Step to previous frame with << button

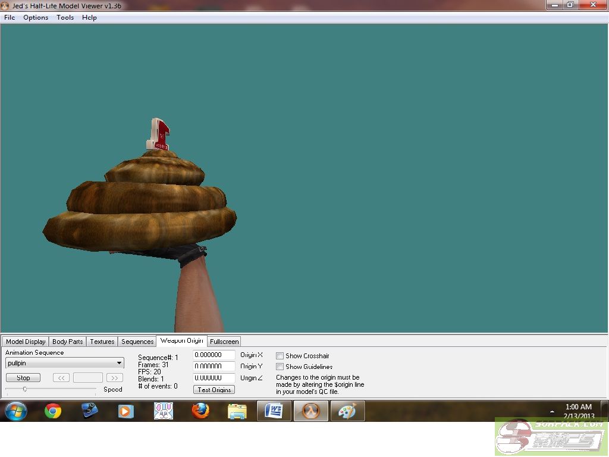coord(61,378)
